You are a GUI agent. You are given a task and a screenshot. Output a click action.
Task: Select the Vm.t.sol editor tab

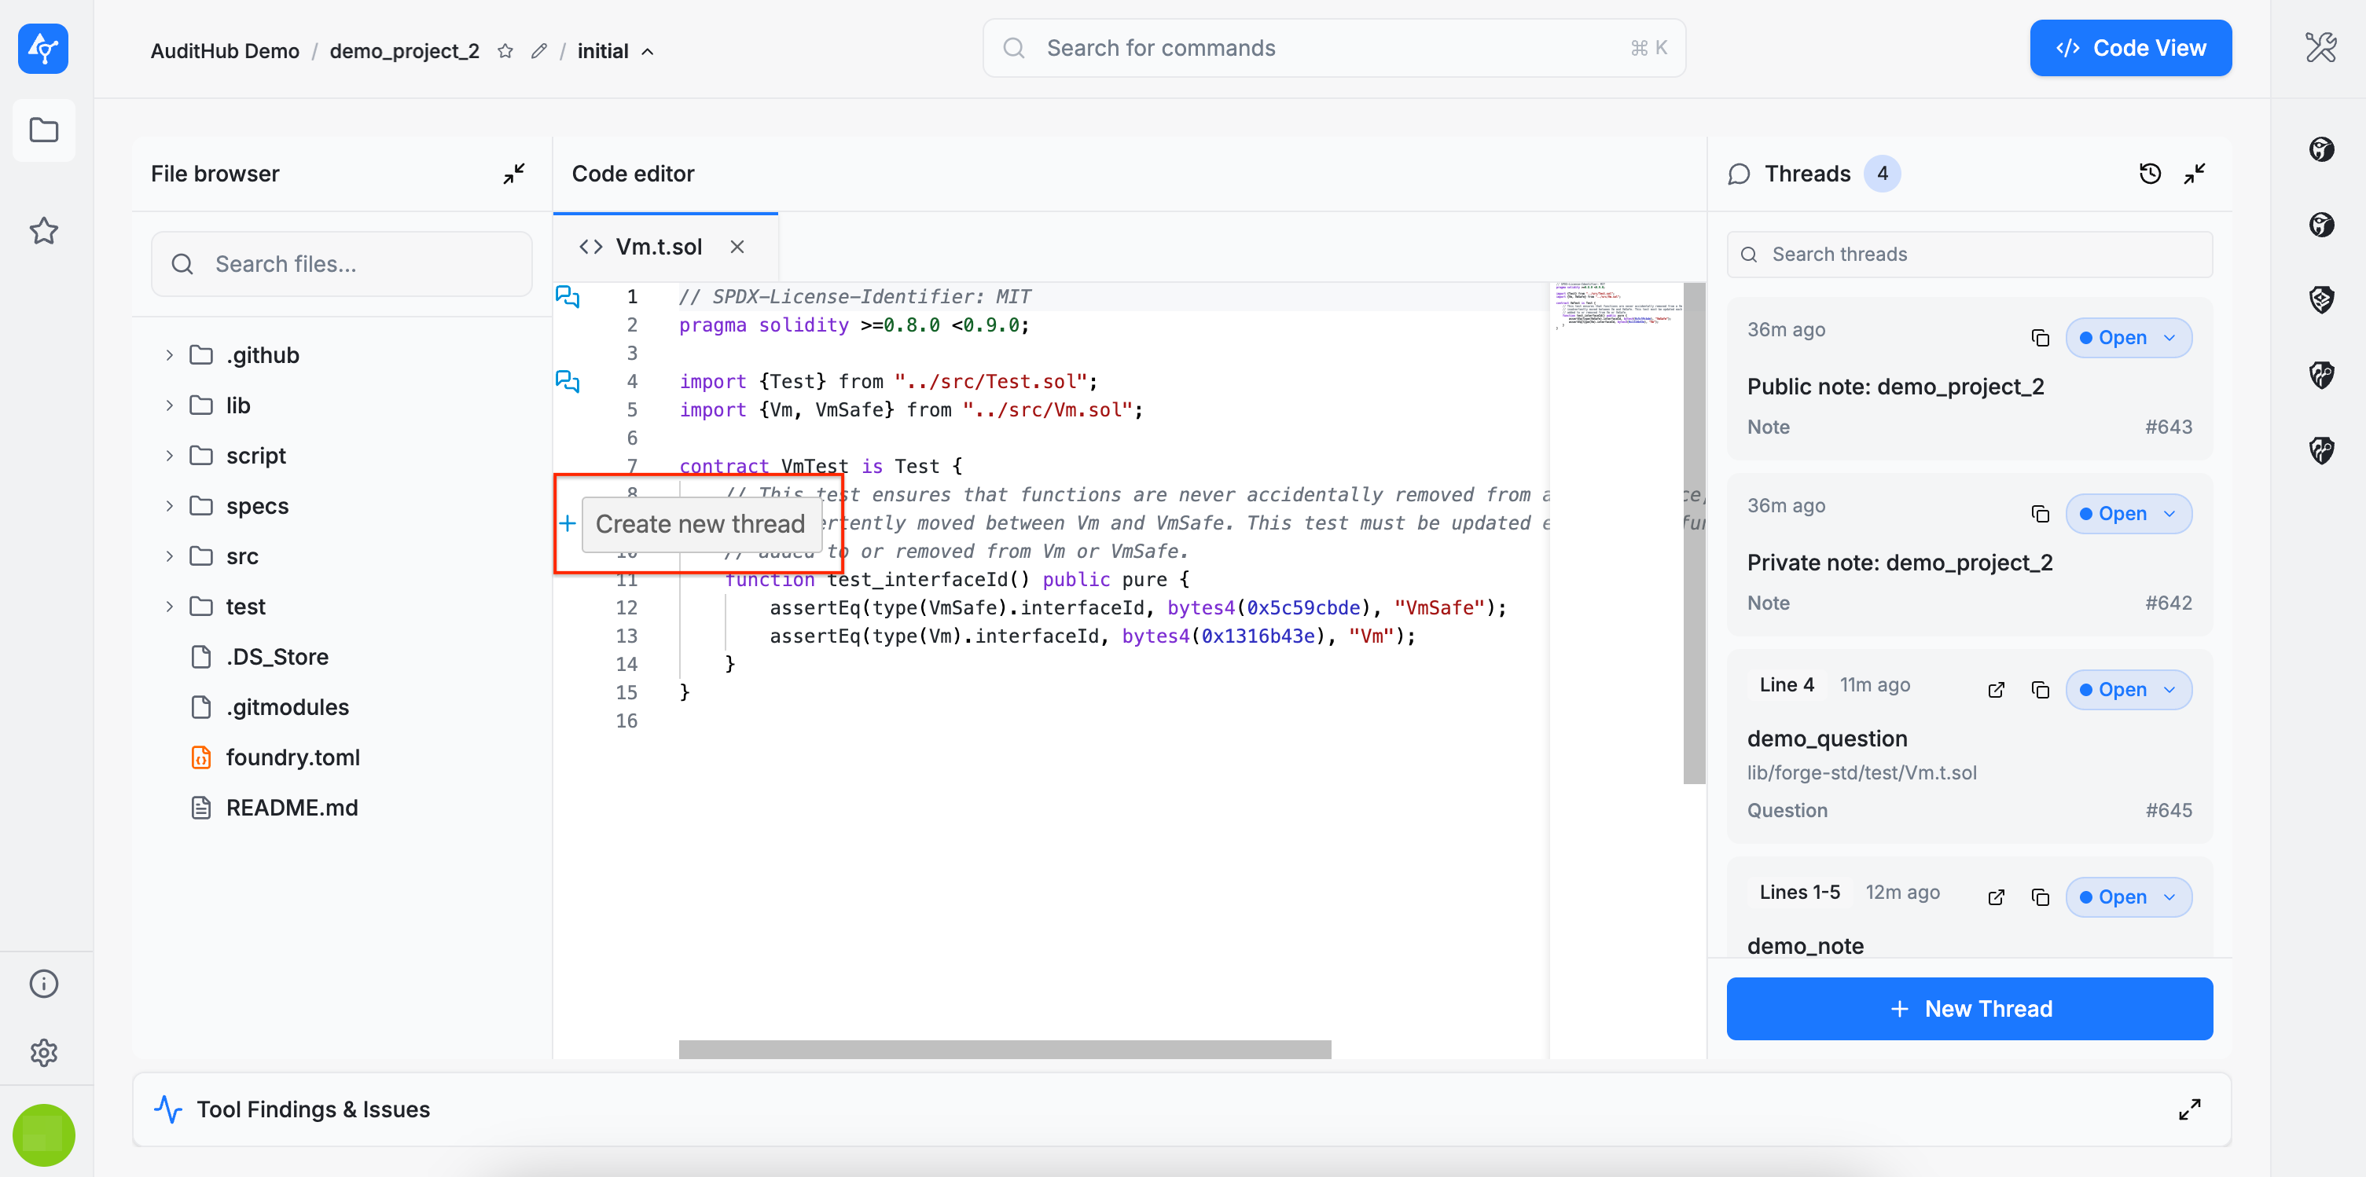(658, 247)
